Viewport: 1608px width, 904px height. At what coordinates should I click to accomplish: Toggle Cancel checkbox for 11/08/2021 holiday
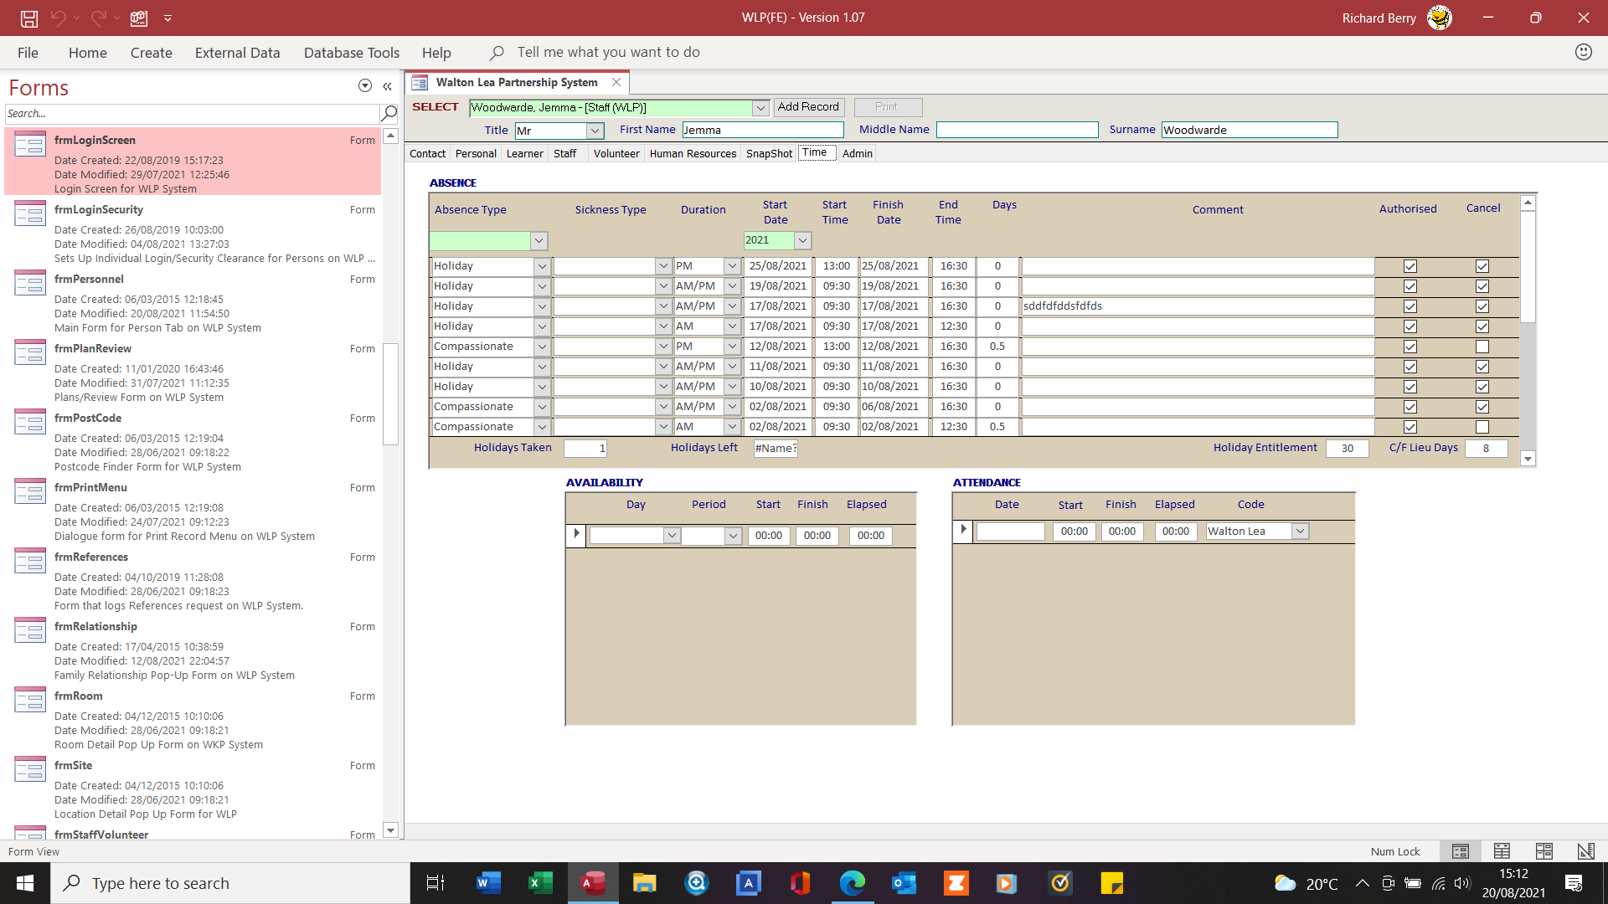tap(1482, 367)
